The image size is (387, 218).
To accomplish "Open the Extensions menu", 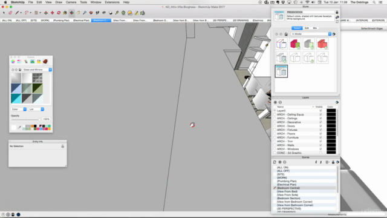I will coord(112,2).
